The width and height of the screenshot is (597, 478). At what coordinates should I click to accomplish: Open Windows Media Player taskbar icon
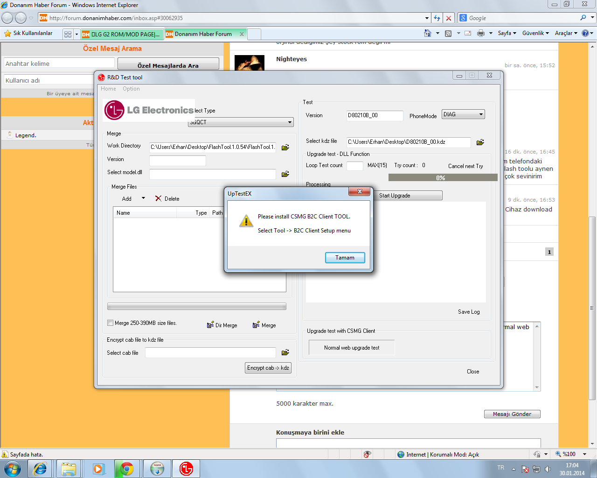(98, 469)
